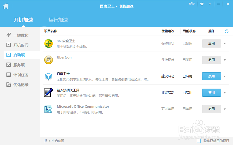The width and height of the screenshot is (233, 145).
Task: Click description 用于即时通讯，不需要开机启用
Action: tap(80, 112)
